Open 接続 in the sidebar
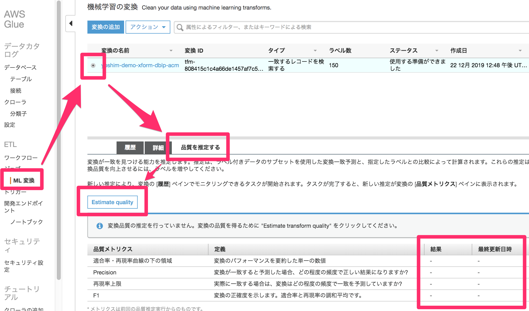The width and height of the screenshot is (529, 311). [16, 91]
